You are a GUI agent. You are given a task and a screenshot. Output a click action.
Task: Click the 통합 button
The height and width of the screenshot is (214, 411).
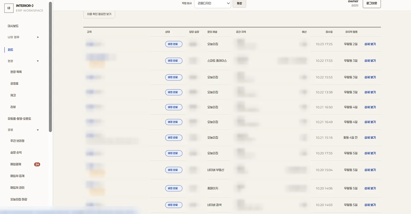[x=239, y=3]
